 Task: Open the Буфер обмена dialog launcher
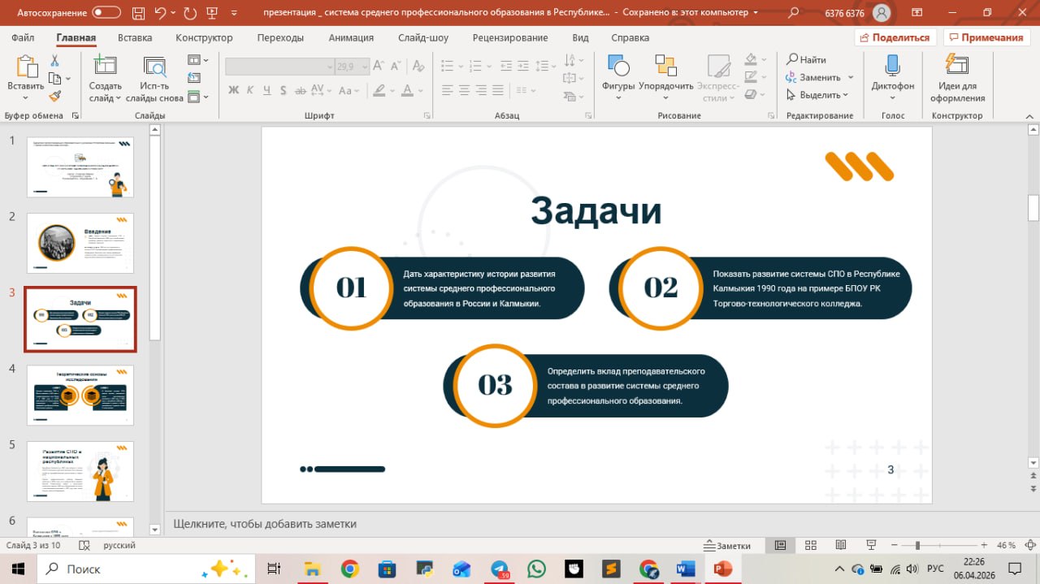coord(75,116)
